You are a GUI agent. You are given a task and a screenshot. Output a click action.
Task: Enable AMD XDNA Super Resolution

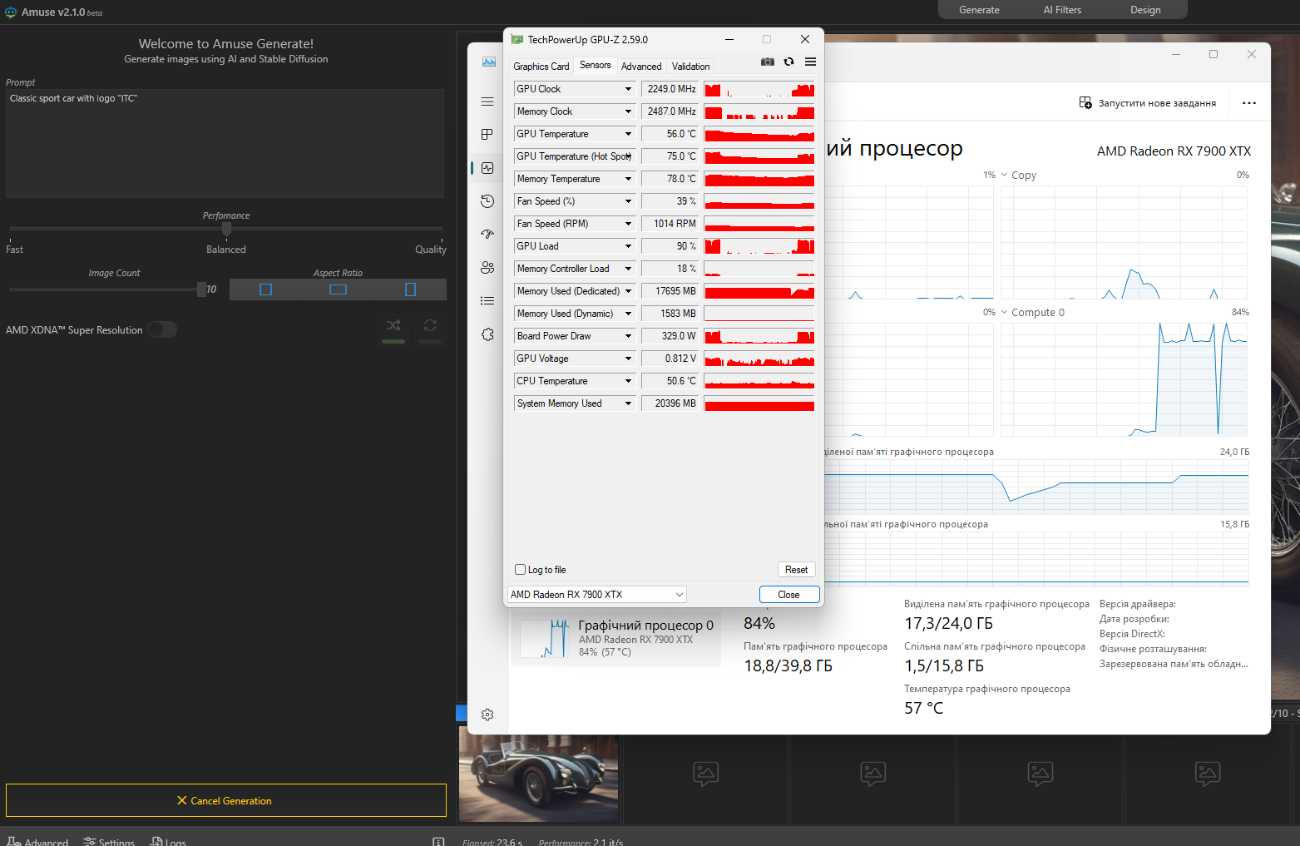click(x=162, y=329)
